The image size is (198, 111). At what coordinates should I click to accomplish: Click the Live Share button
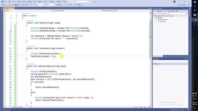pyautogui.click(x=182, y=5)
